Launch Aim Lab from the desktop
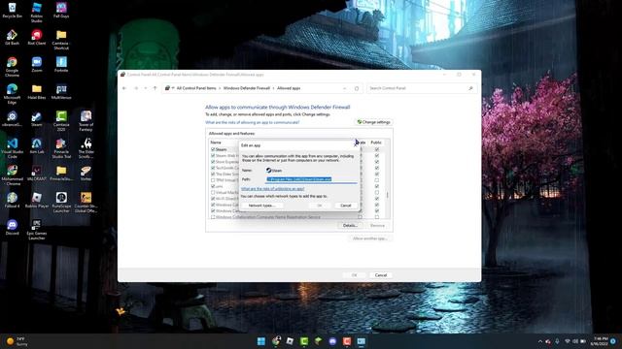Image resolution: width=622 pixels, height=349 pixels. (x=37, y=146)
